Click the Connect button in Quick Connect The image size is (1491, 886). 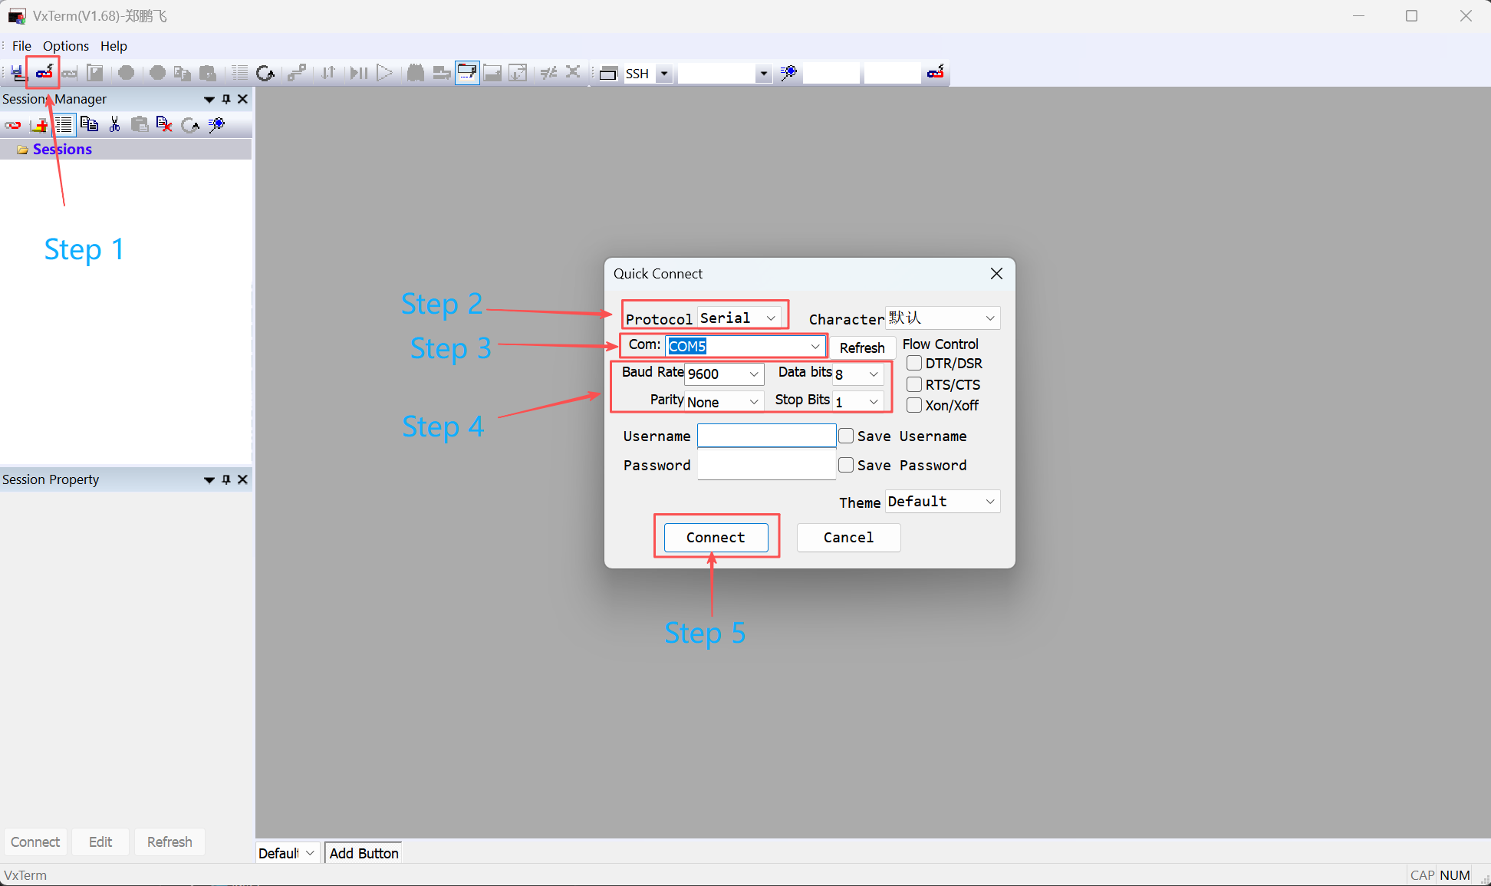[716, 537]
